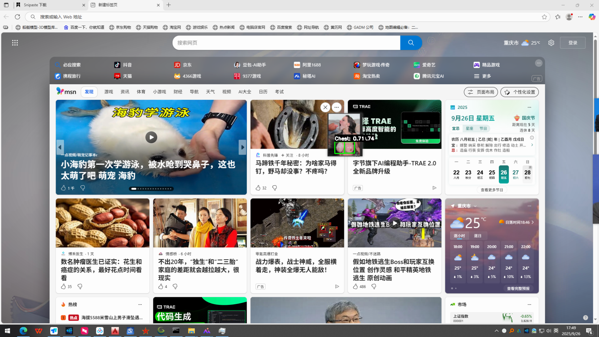
Task: Click the 搜索网页 search input field
Action: tap(286, 43)
